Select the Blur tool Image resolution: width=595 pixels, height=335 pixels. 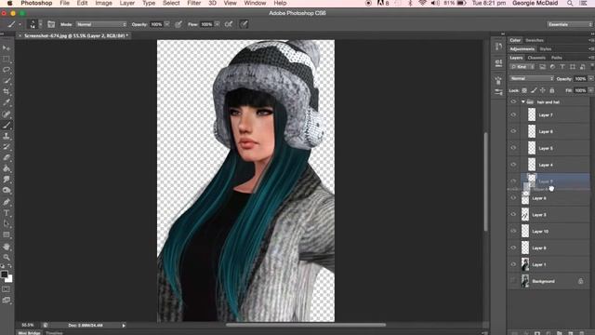tap(7, 180)
